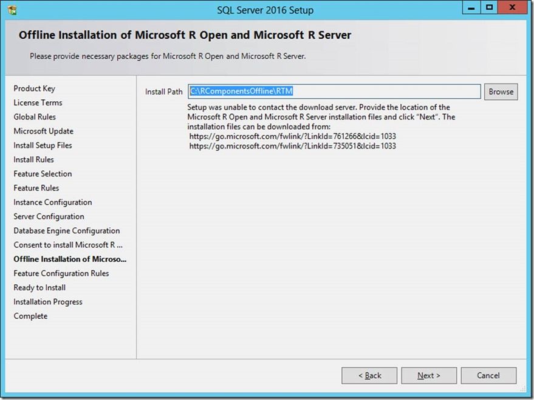Focus the Install Path text field
This screenshot has height=400, width=534.
pos(334,92)
